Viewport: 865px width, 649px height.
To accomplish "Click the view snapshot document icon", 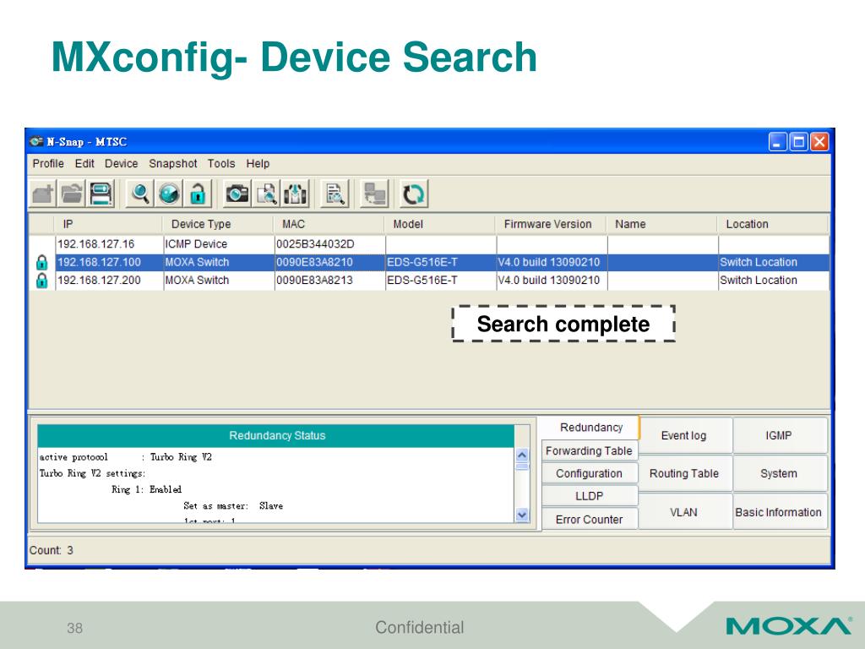I will (x=266, y=194).
